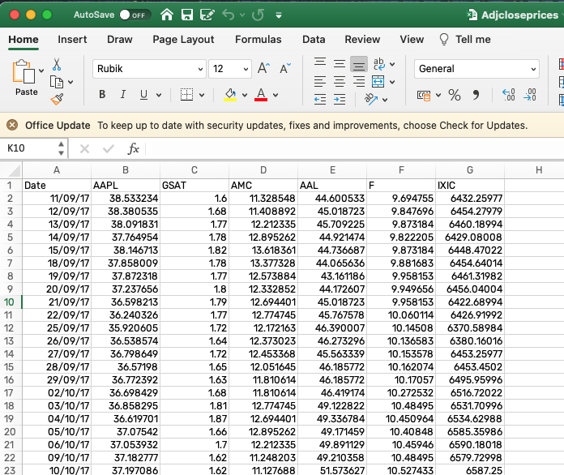Toggle the AutoSave switch
This screenshot has width=564, height=475.
(x=134, y=15)
